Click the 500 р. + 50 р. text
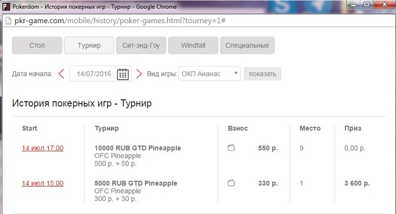The image size is (396, 214). pyautogui.click(x=115, y=164)
